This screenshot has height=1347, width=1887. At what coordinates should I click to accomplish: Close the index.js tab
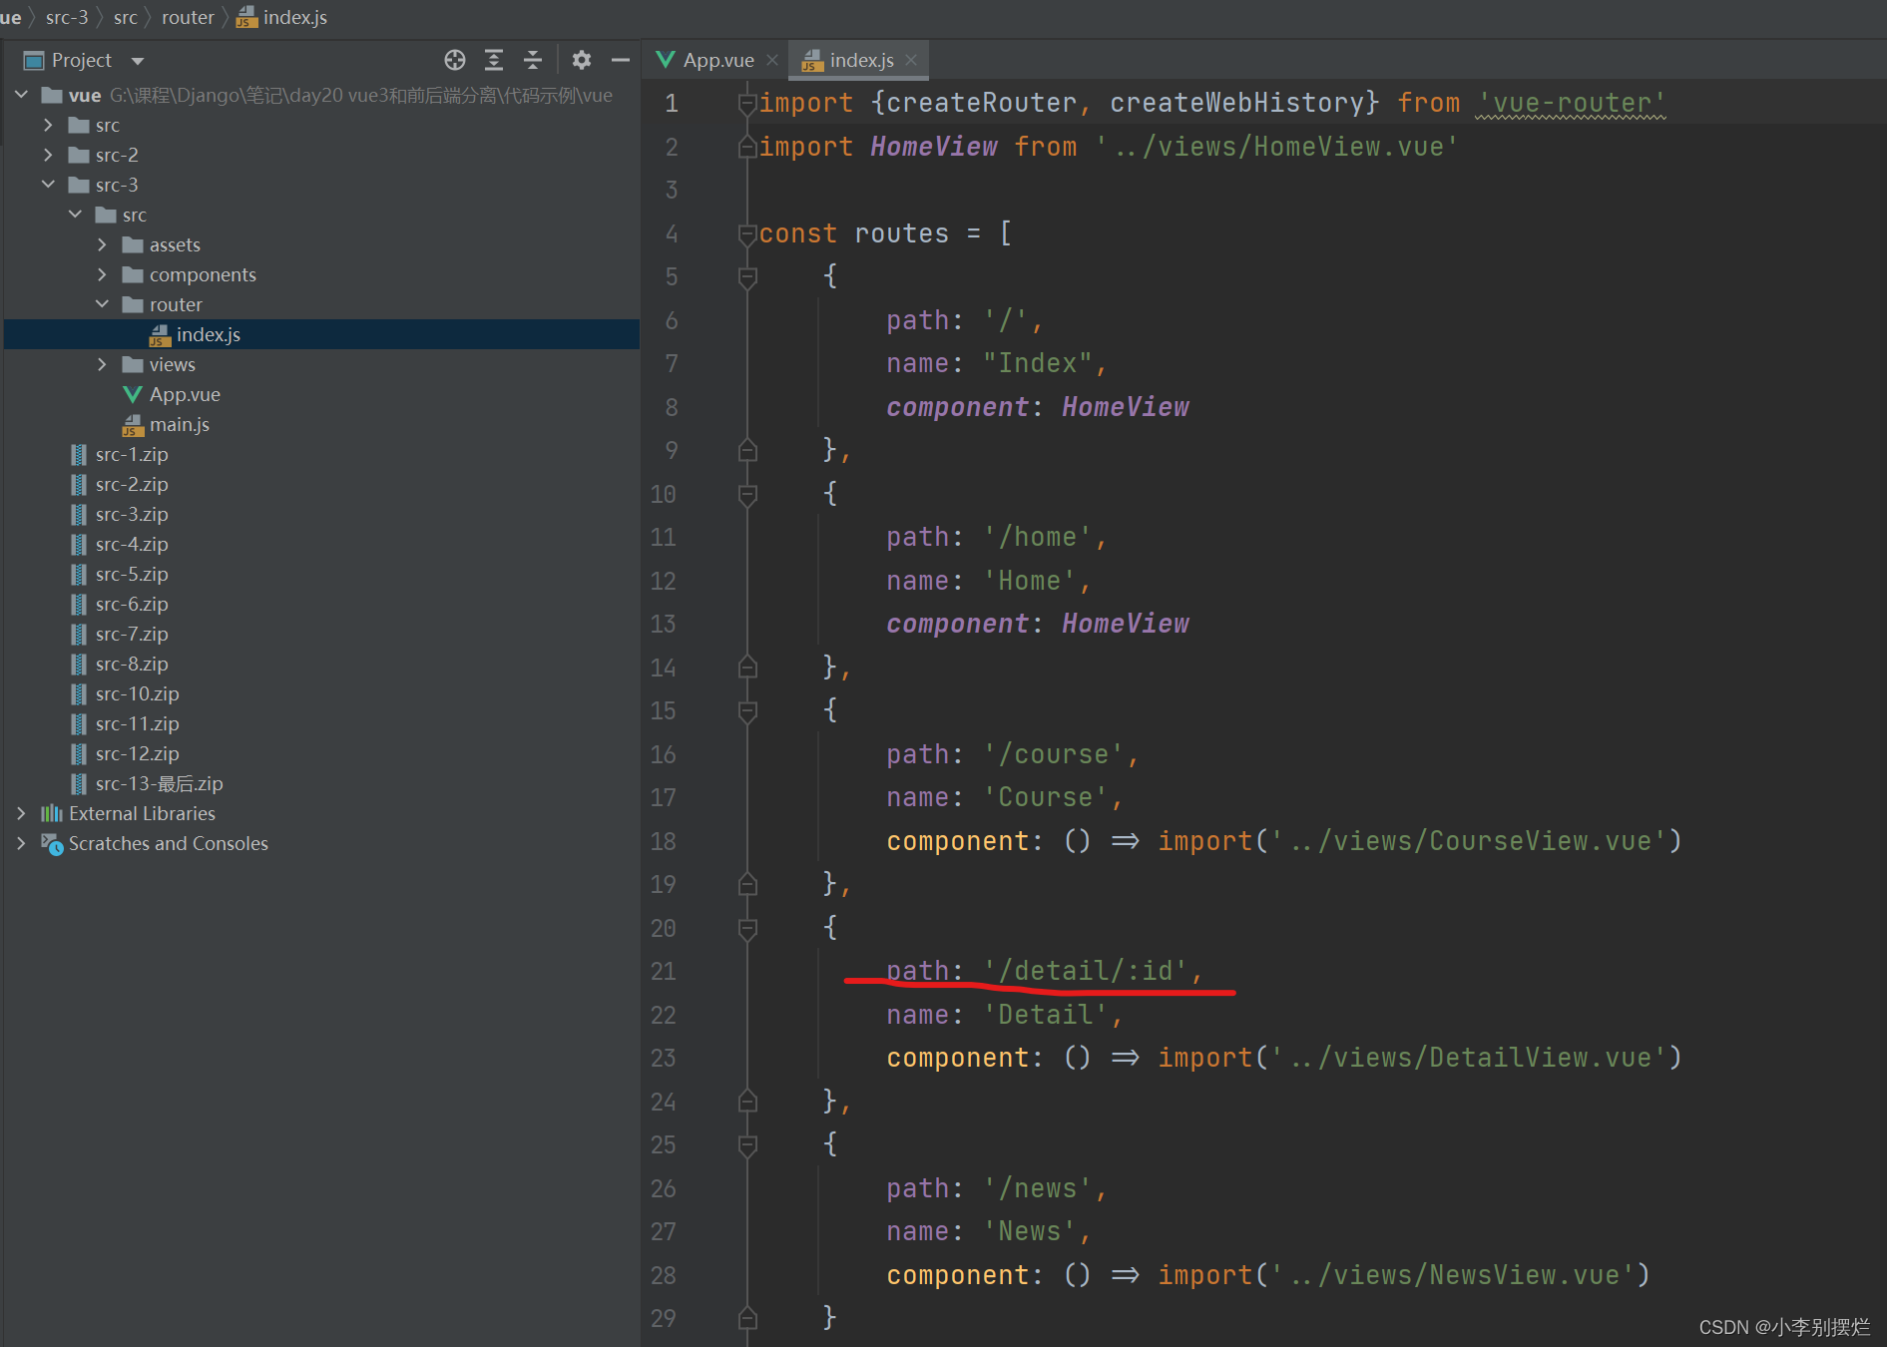[x=911, y=60]
